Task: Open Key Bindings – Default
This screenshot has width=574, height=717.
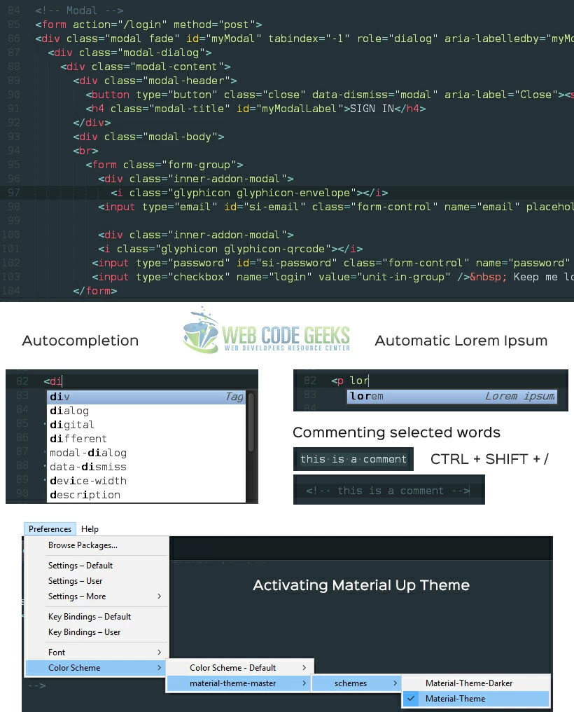Action: [x=97, y=616]
